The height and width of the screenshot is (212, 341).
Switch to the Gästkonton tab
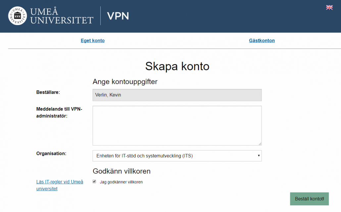pyautogui.click(x=262, y=41)
